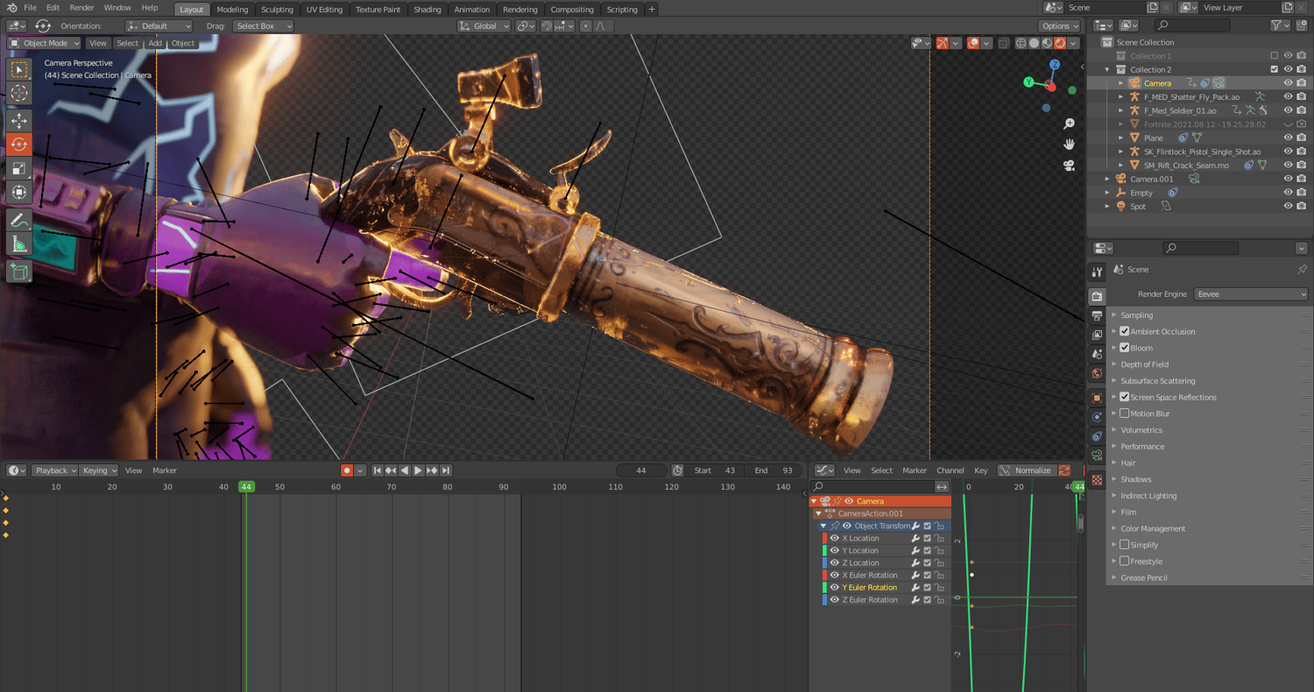Enable the Simplify checkbox
The image size is (1314, 692).
pyautogui.click(x=1125, y=545)
